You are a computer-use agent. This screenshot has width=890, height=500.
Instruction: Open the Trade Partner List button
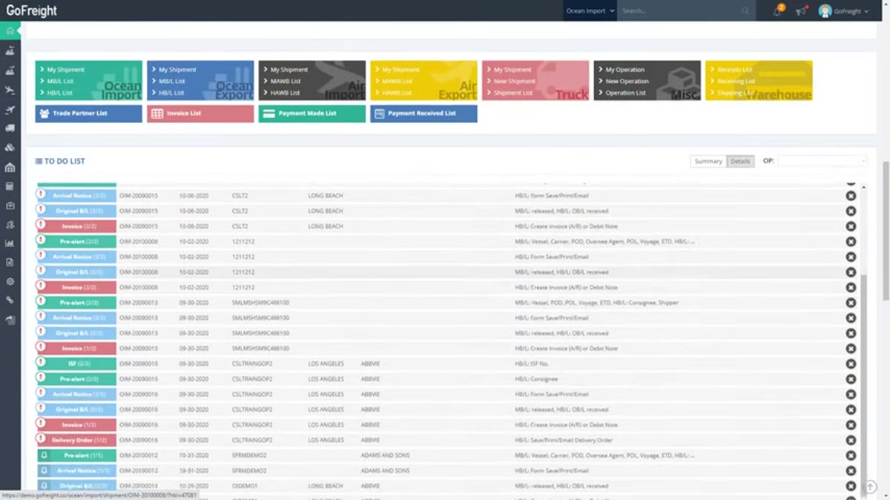[89, 114]
